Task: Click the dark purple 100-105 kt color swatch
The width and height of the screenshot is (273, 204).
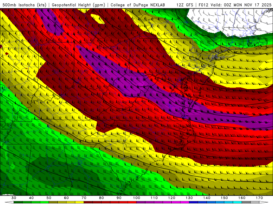Action: [x=141, y=202]
